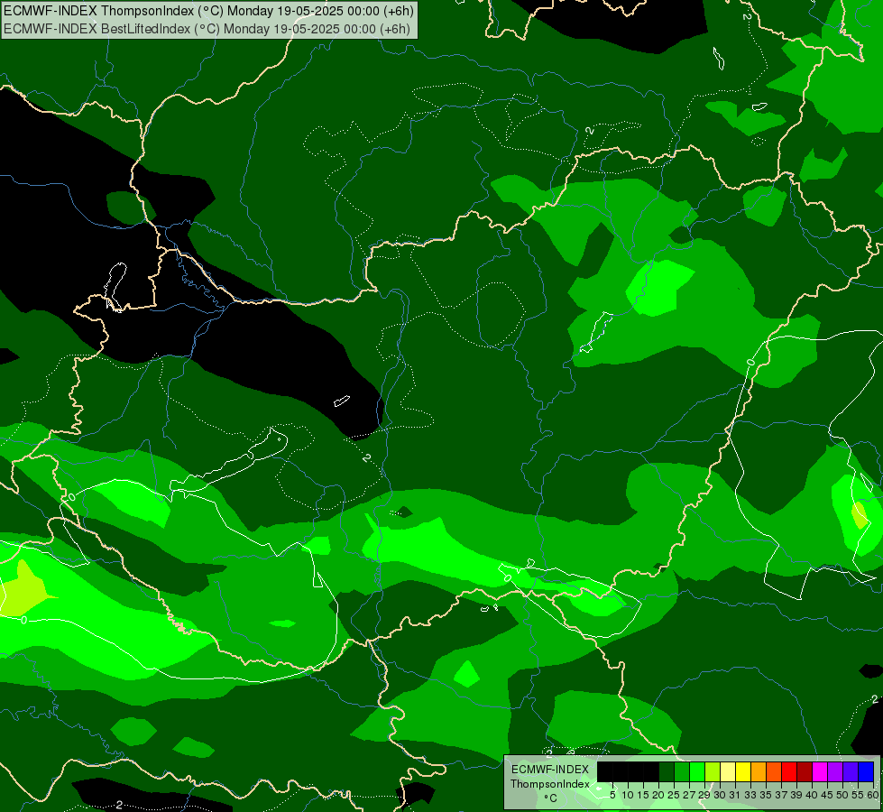Image resolution: width=883 pixels, height=812 pixels.
Task: Select the blue 55-60 legend swatch
Action: coord(866,771)
